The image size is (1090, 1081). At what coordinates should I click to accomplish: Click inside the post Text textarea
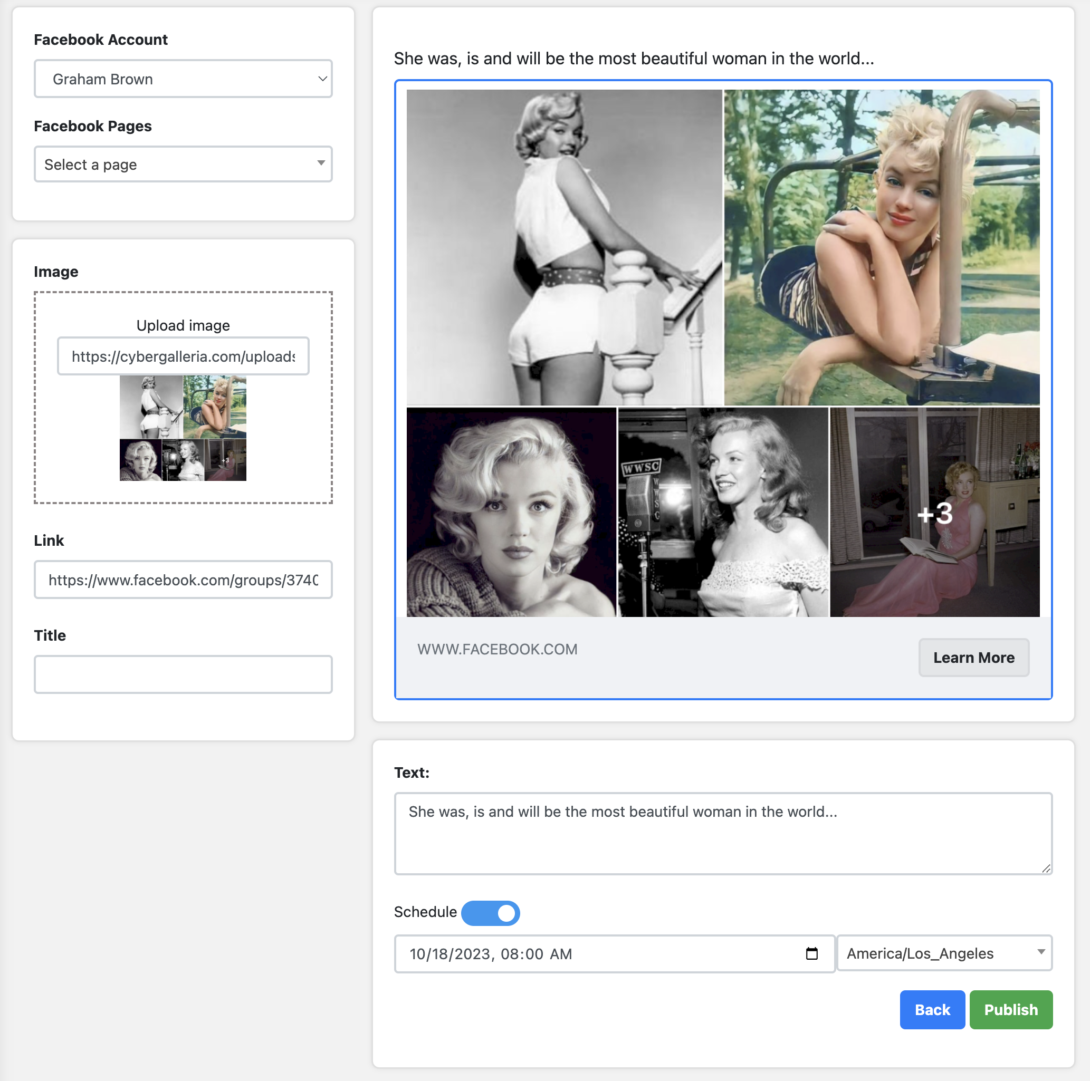pos(723,834)
